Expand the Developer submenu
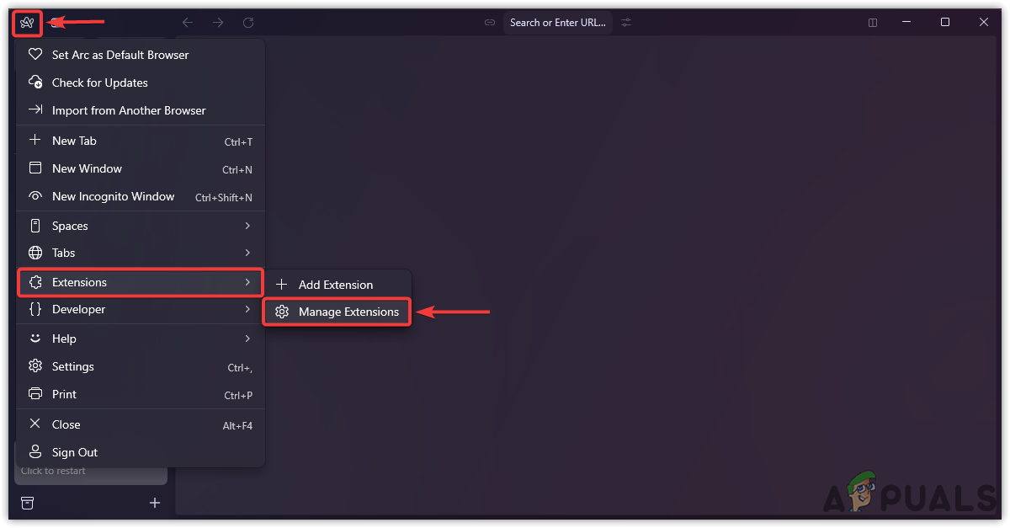The height and width of the screenshot is (528, 1010). click(140, 309)
